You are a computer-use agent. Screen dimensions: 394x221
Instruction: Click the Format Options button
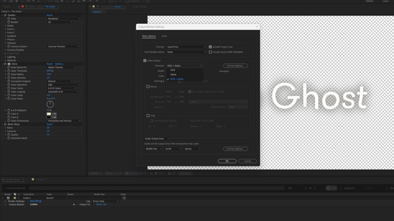point(235,66)
